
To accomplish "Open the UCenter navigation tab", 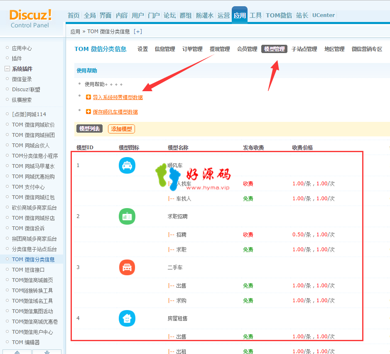I will 324,15.
